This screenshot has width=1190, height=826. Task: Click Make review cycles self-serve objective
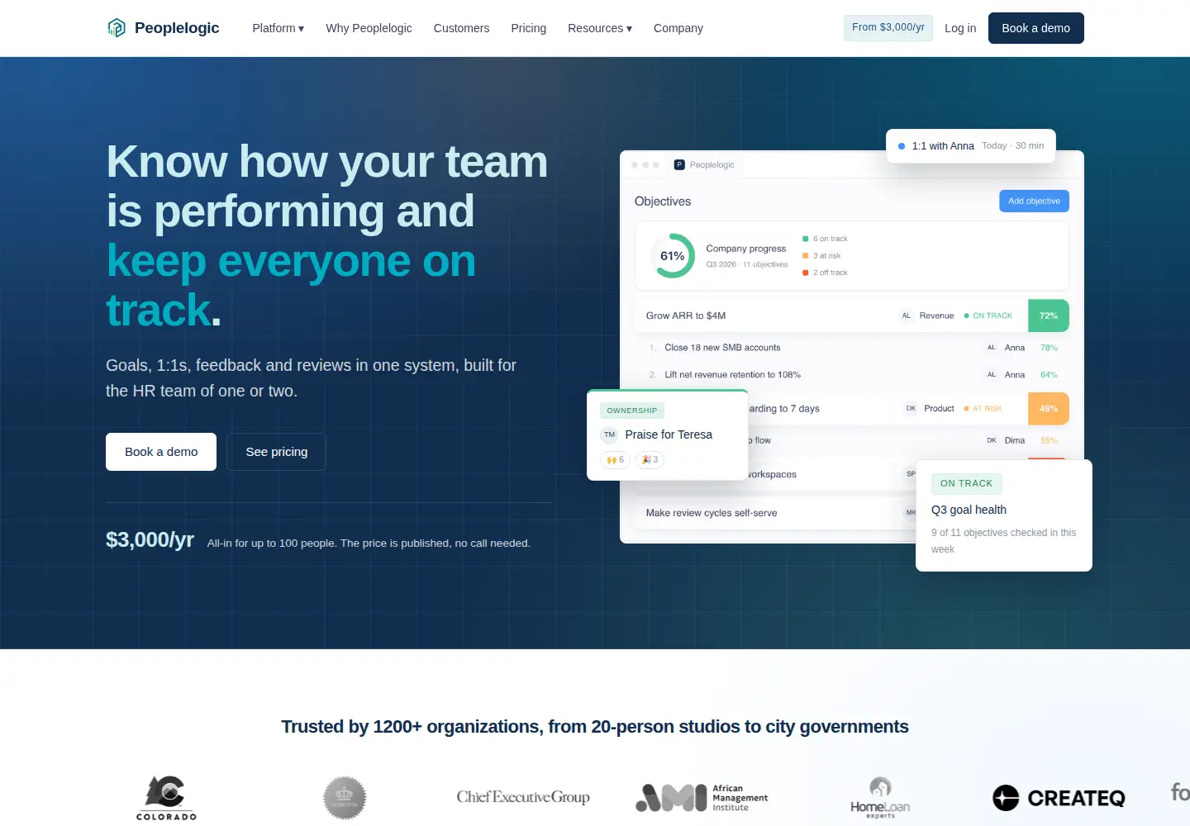(712, 513)
